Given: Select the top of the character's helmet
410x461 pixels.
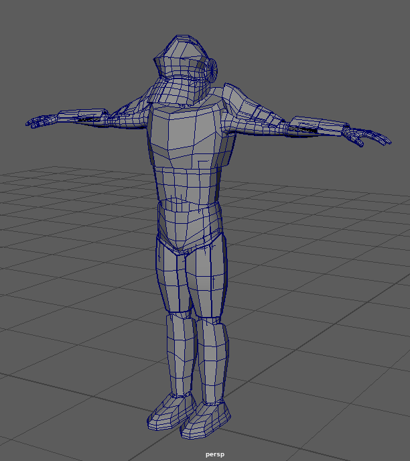Looking at the screenshot, I should 180,48.
